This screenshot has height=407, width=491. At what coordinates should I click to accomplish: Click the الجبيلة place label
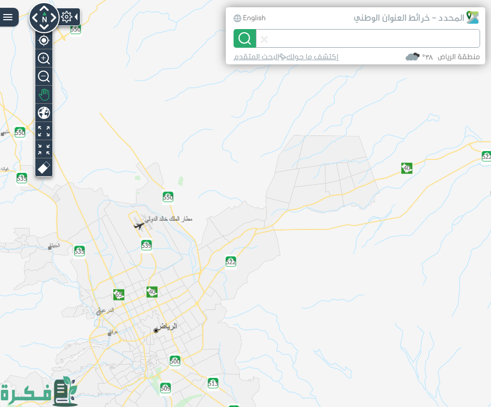tap(55, 246)
